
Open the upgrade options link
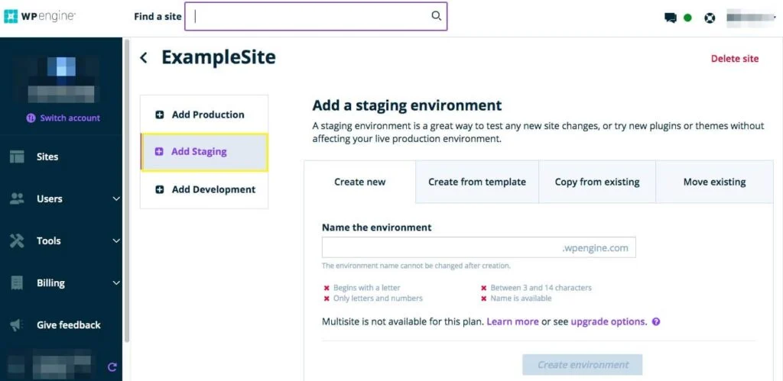(x=609, y=321)
